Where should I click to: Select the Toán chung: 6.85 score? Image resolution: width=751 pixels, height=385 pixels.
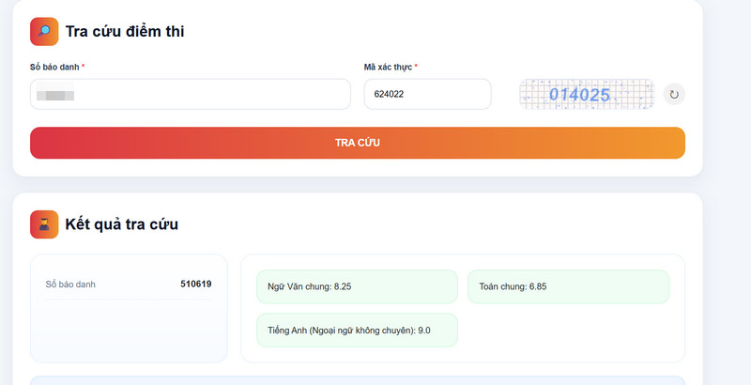569,286
